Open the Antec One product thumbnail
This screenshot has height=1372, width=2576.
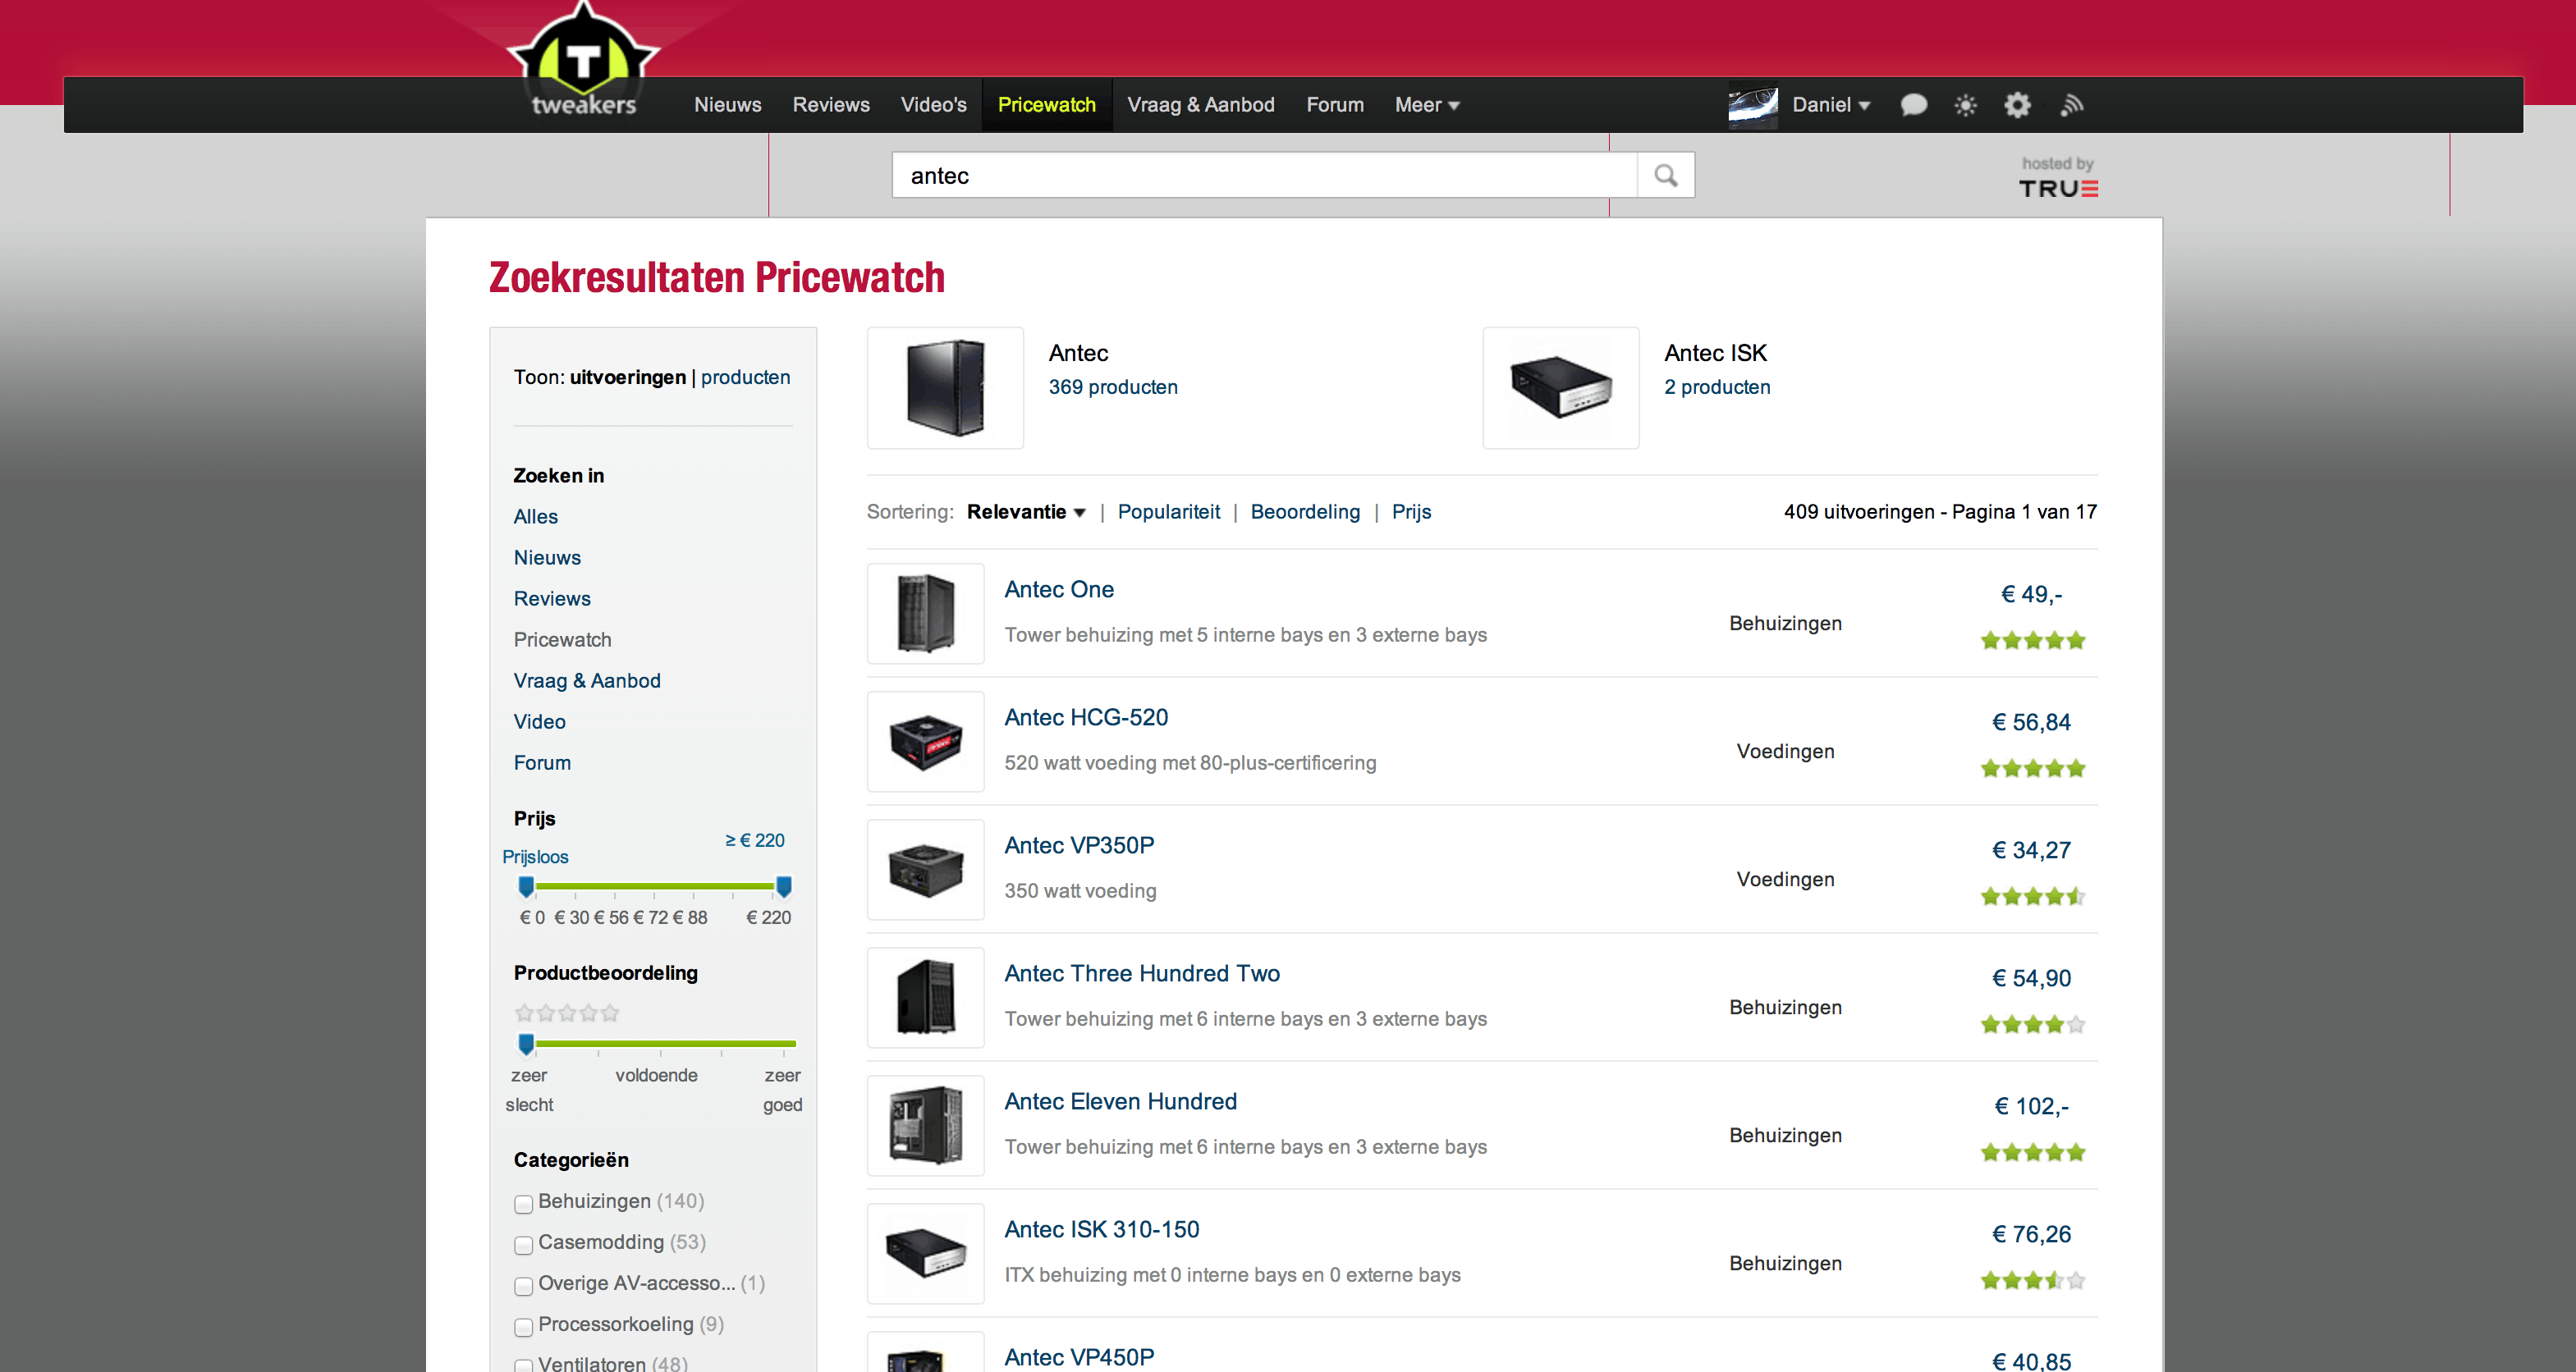click(x=925, y=614)
